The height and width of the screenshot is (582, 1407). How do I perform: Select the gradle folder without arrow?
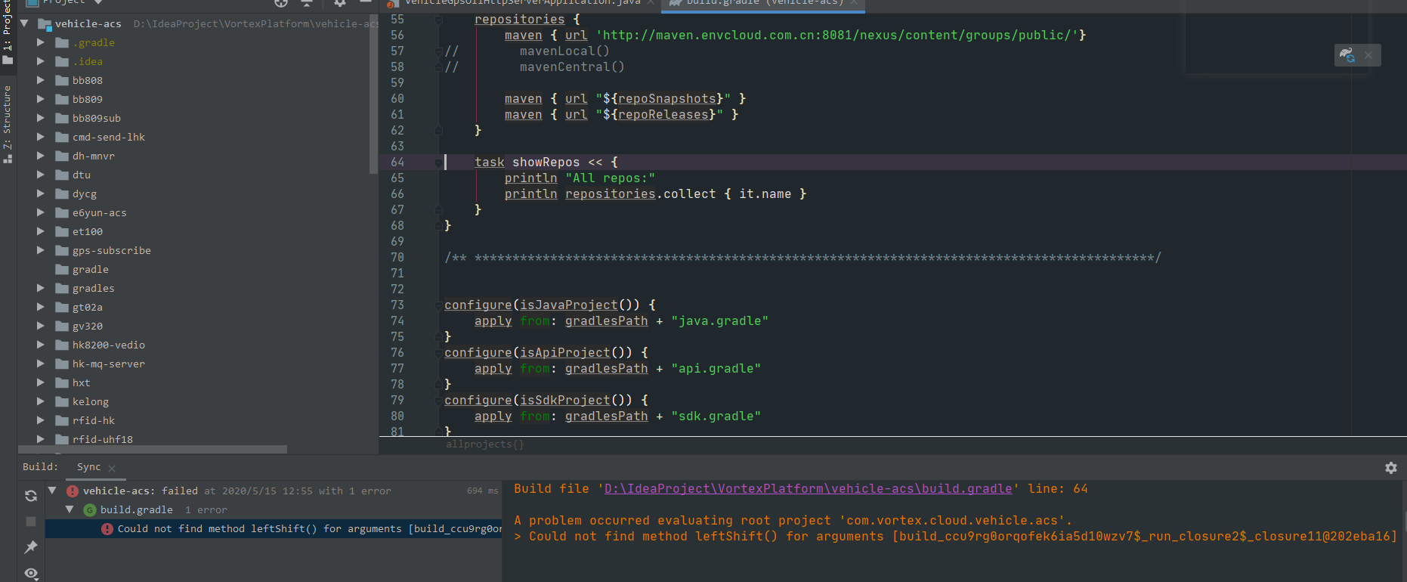tap(91, 269)
